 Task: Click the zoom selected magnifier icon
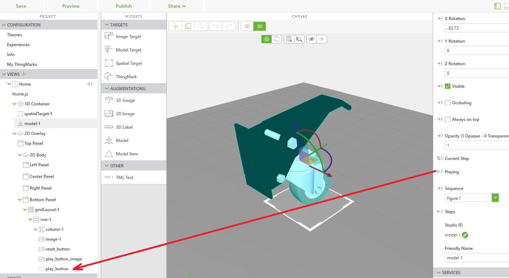(x=299, y=39)
